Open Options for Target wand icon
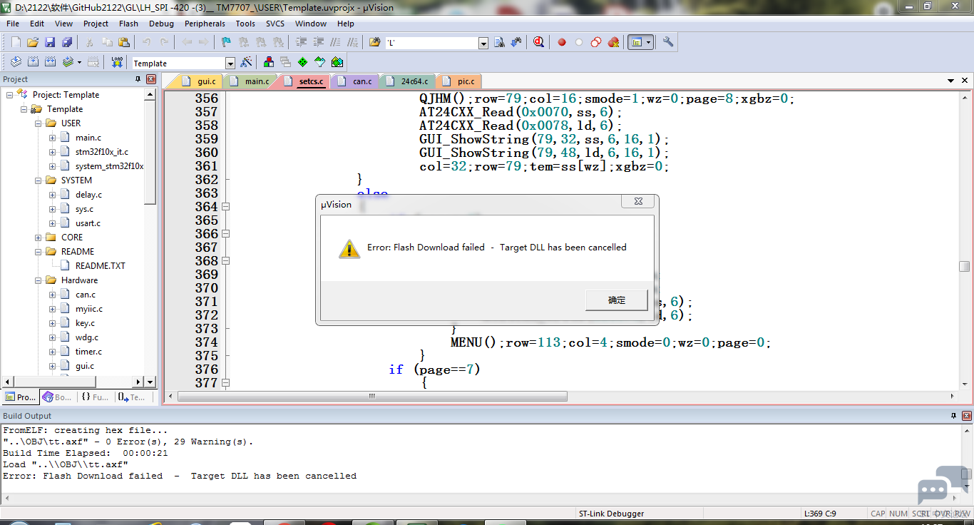The image size is (974, 525). (247, 63)
